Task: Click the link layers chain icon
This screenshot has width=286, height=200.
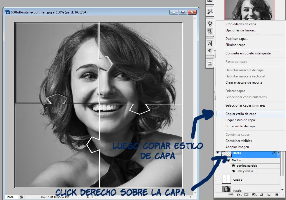Action: coord(231,194)
